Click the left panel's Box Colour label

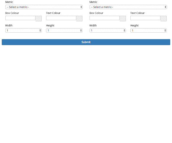coord(12,13)
